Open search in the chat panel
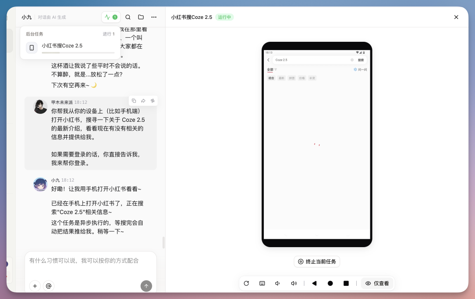This screenshot has height=299, width=475. point(128,17)
